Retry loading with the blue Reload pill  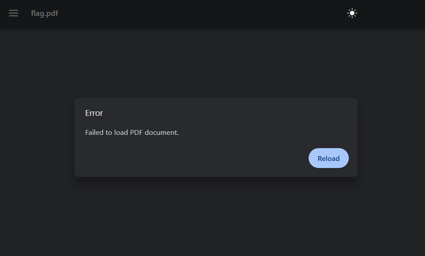coord(328,158)
